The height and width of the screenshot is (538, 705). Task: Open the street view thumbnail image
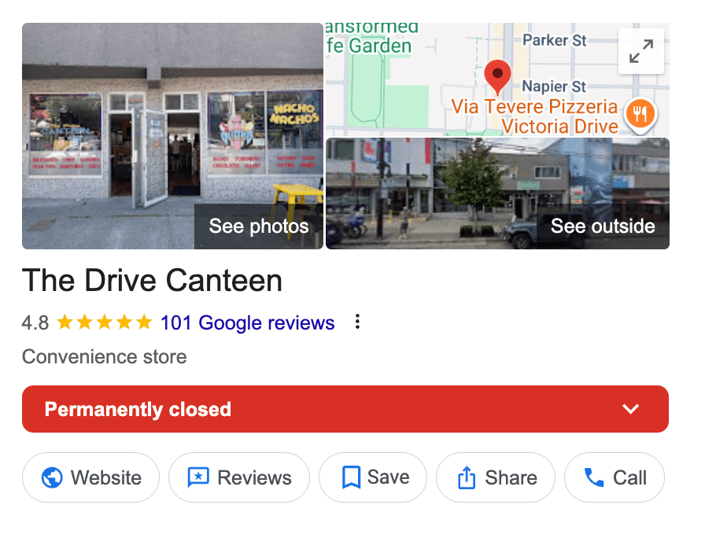498,193
